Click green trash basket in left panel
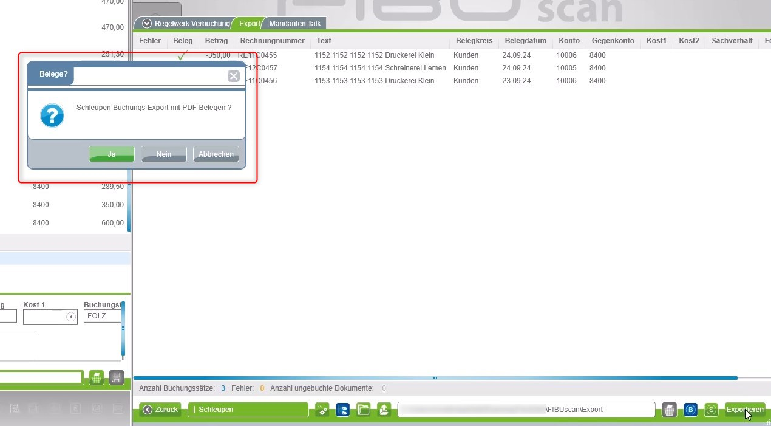771x426 pixels. click(96, 377)
